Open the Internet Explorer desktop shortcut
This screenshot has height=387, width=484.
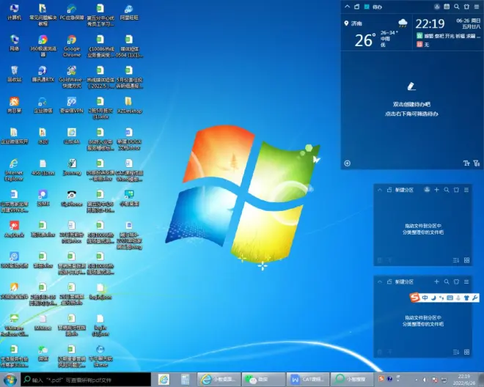[x=14, y=165]
